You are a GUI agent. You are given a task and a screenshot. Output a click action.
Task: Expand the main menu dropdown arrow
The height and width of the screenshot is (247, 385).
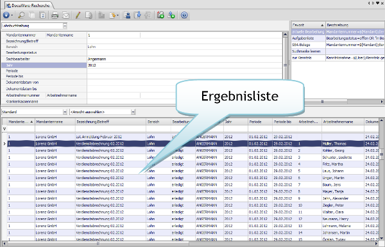click(12, 15)
